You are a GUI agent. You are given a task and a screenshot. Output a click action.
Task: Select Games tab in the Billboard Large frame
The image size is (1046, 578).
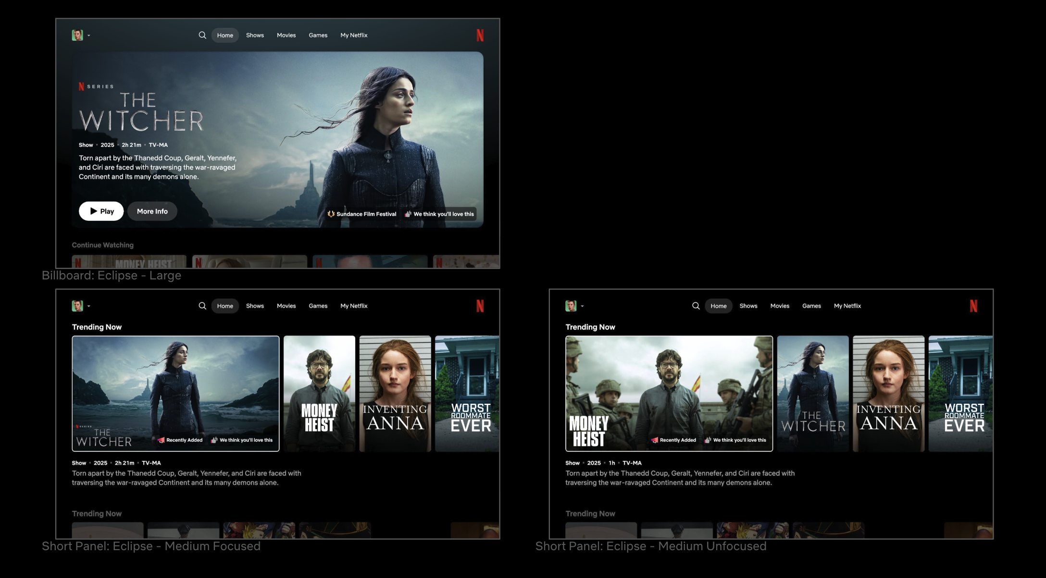click(x=318, y=35)
